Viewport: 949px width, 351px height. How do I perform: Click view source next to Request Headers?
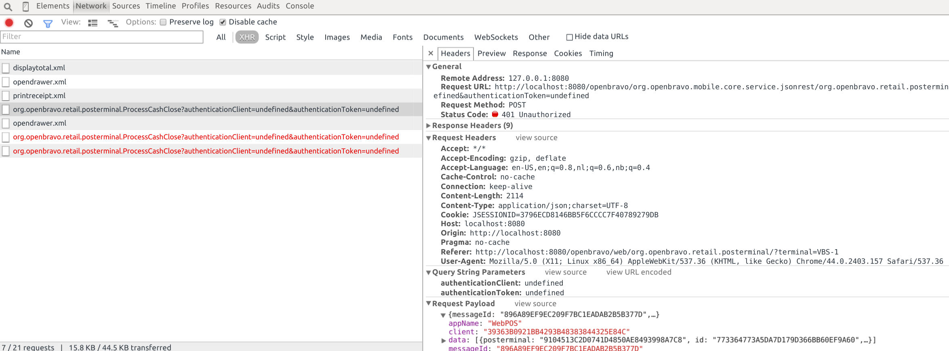pyautogui.click(x=536, y=138)
